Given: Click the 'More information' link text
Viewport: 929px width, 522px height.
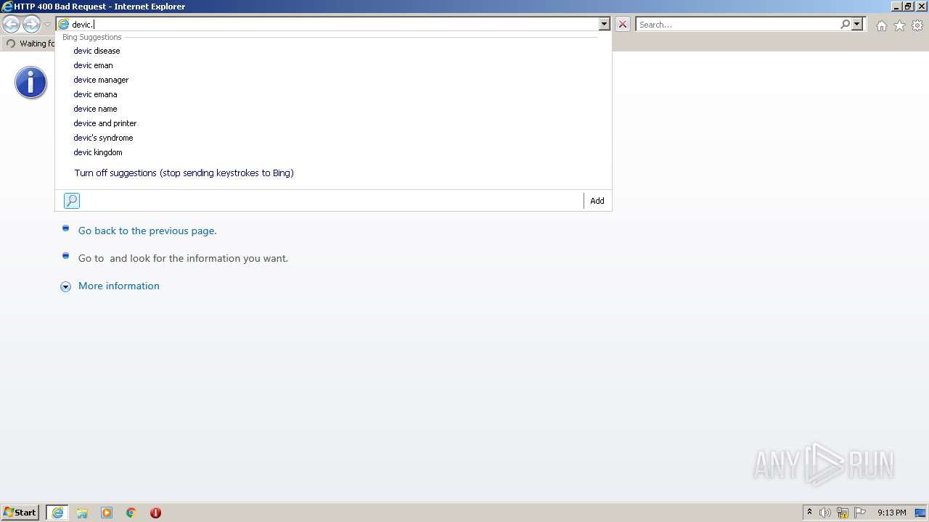Looking at the screenshot, I should pyautogui.click(x=119, y=286).
